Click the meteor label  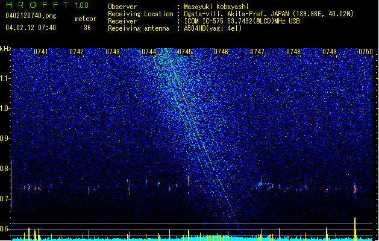click(x=86, y=19)
